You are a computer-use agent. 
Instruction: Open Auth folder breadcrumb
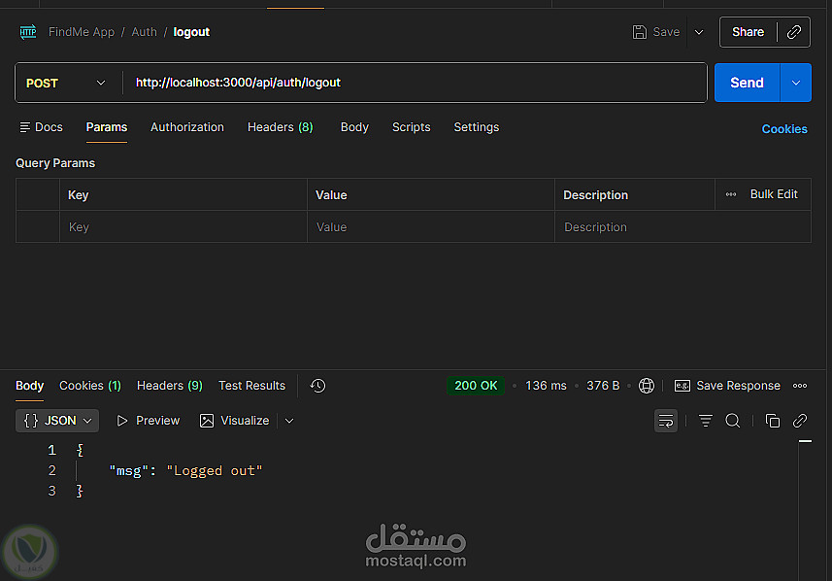145,32
